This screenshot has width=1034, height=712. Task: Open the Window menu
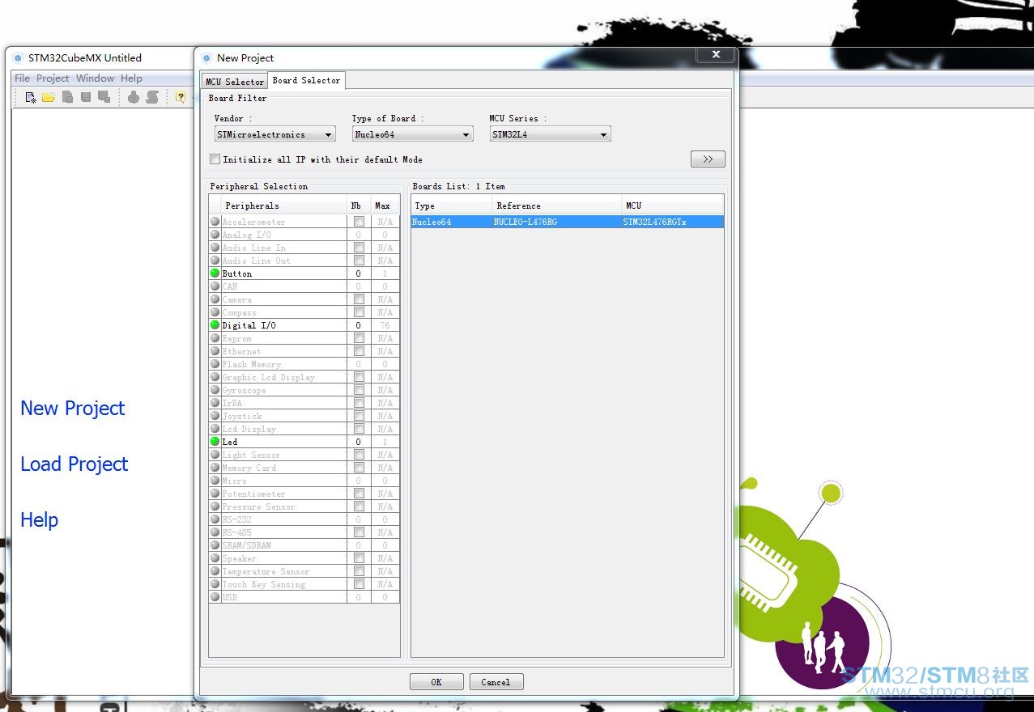[x=95, y=78]
